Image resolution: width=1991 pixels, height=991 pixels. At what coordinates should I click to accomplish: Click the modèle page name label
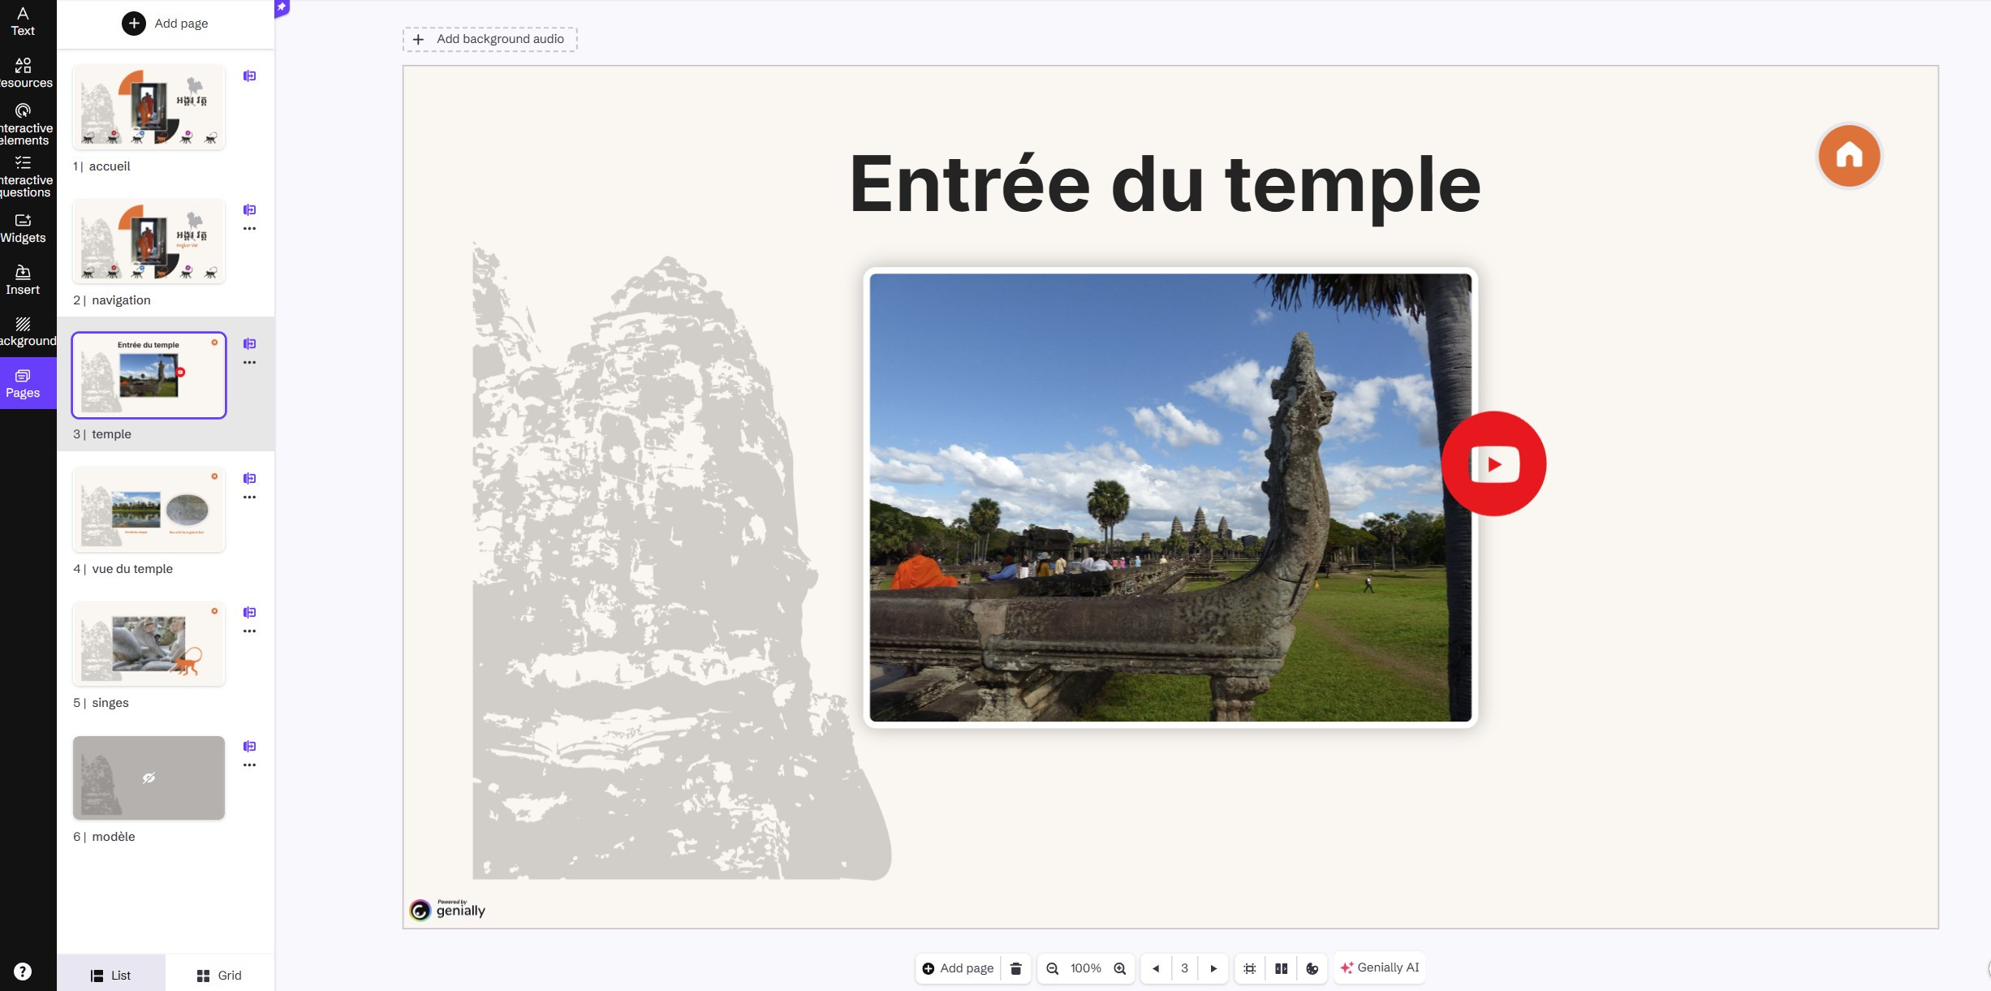tap(114, 837)
